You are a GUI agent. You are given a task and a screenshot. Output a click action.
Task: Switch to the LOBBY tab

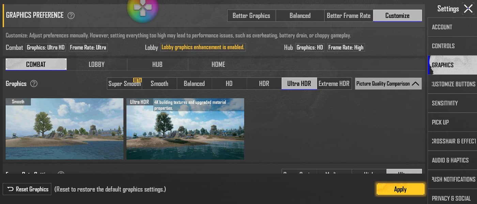(x=97, y=64)
